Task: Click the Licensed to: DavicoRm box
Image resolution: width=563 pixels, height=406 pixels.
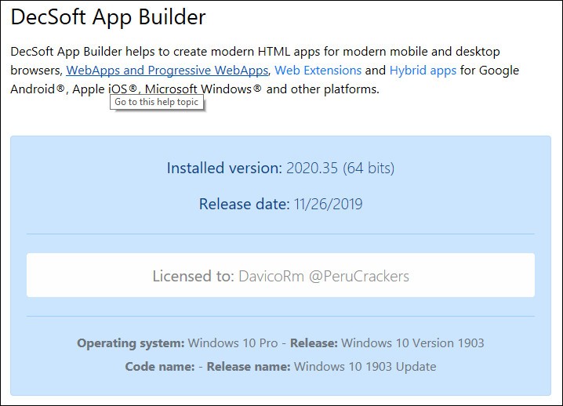Action: 281,275
